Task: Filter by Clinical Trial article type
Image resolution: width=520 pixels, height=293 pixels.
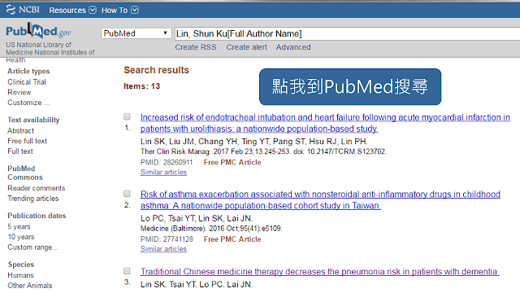Action: coord(27,81)
